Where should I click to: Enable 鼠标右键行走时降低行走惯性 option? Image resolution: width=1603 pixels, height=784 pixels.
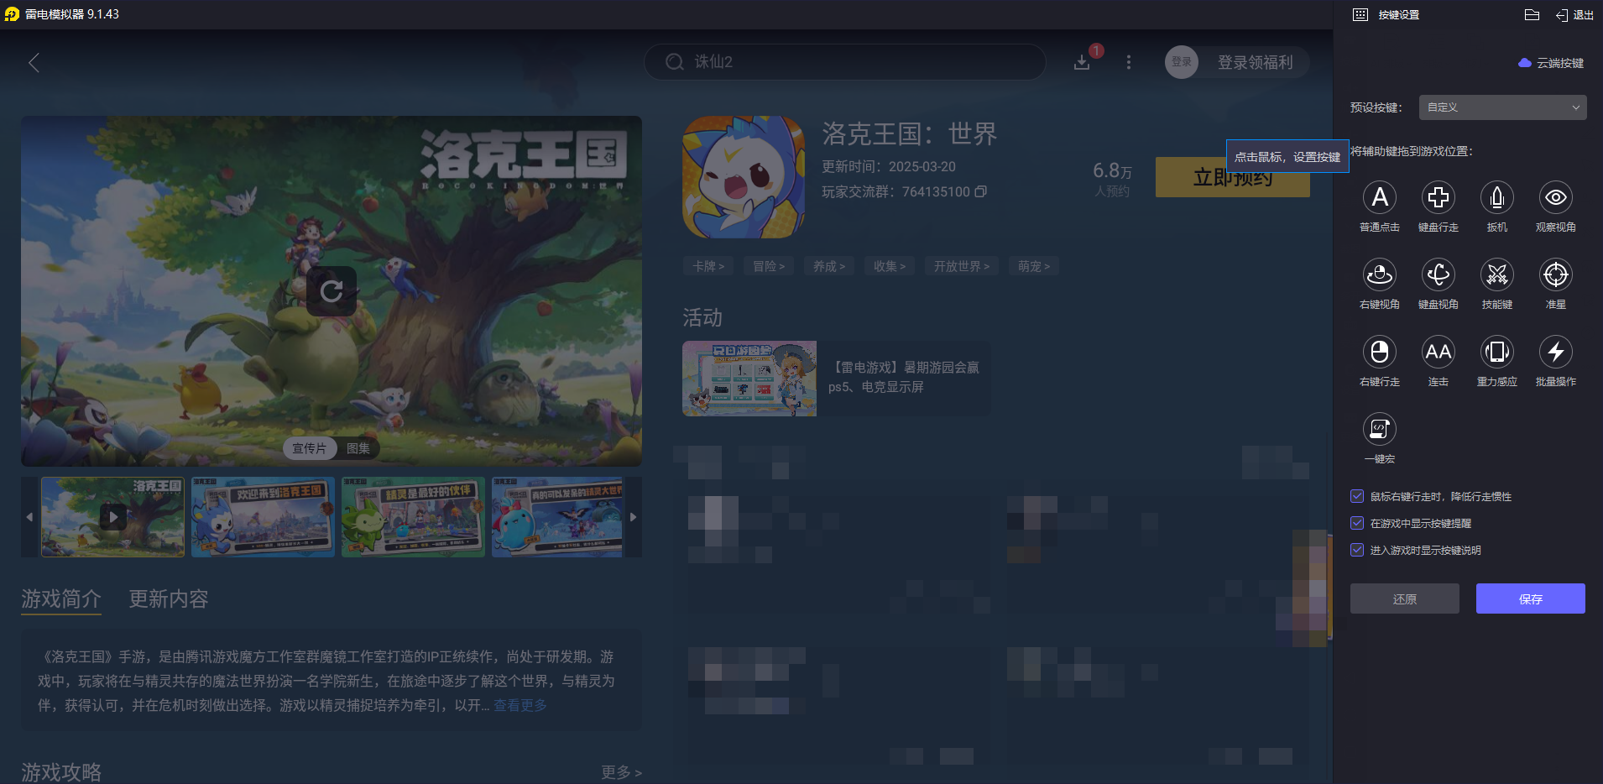pyautogui.click(x=1357, y=496)
